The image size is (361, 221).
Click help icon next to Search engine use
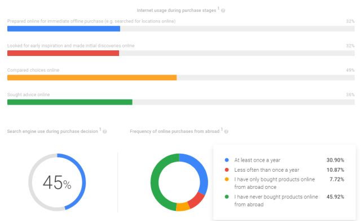[104, 132]
